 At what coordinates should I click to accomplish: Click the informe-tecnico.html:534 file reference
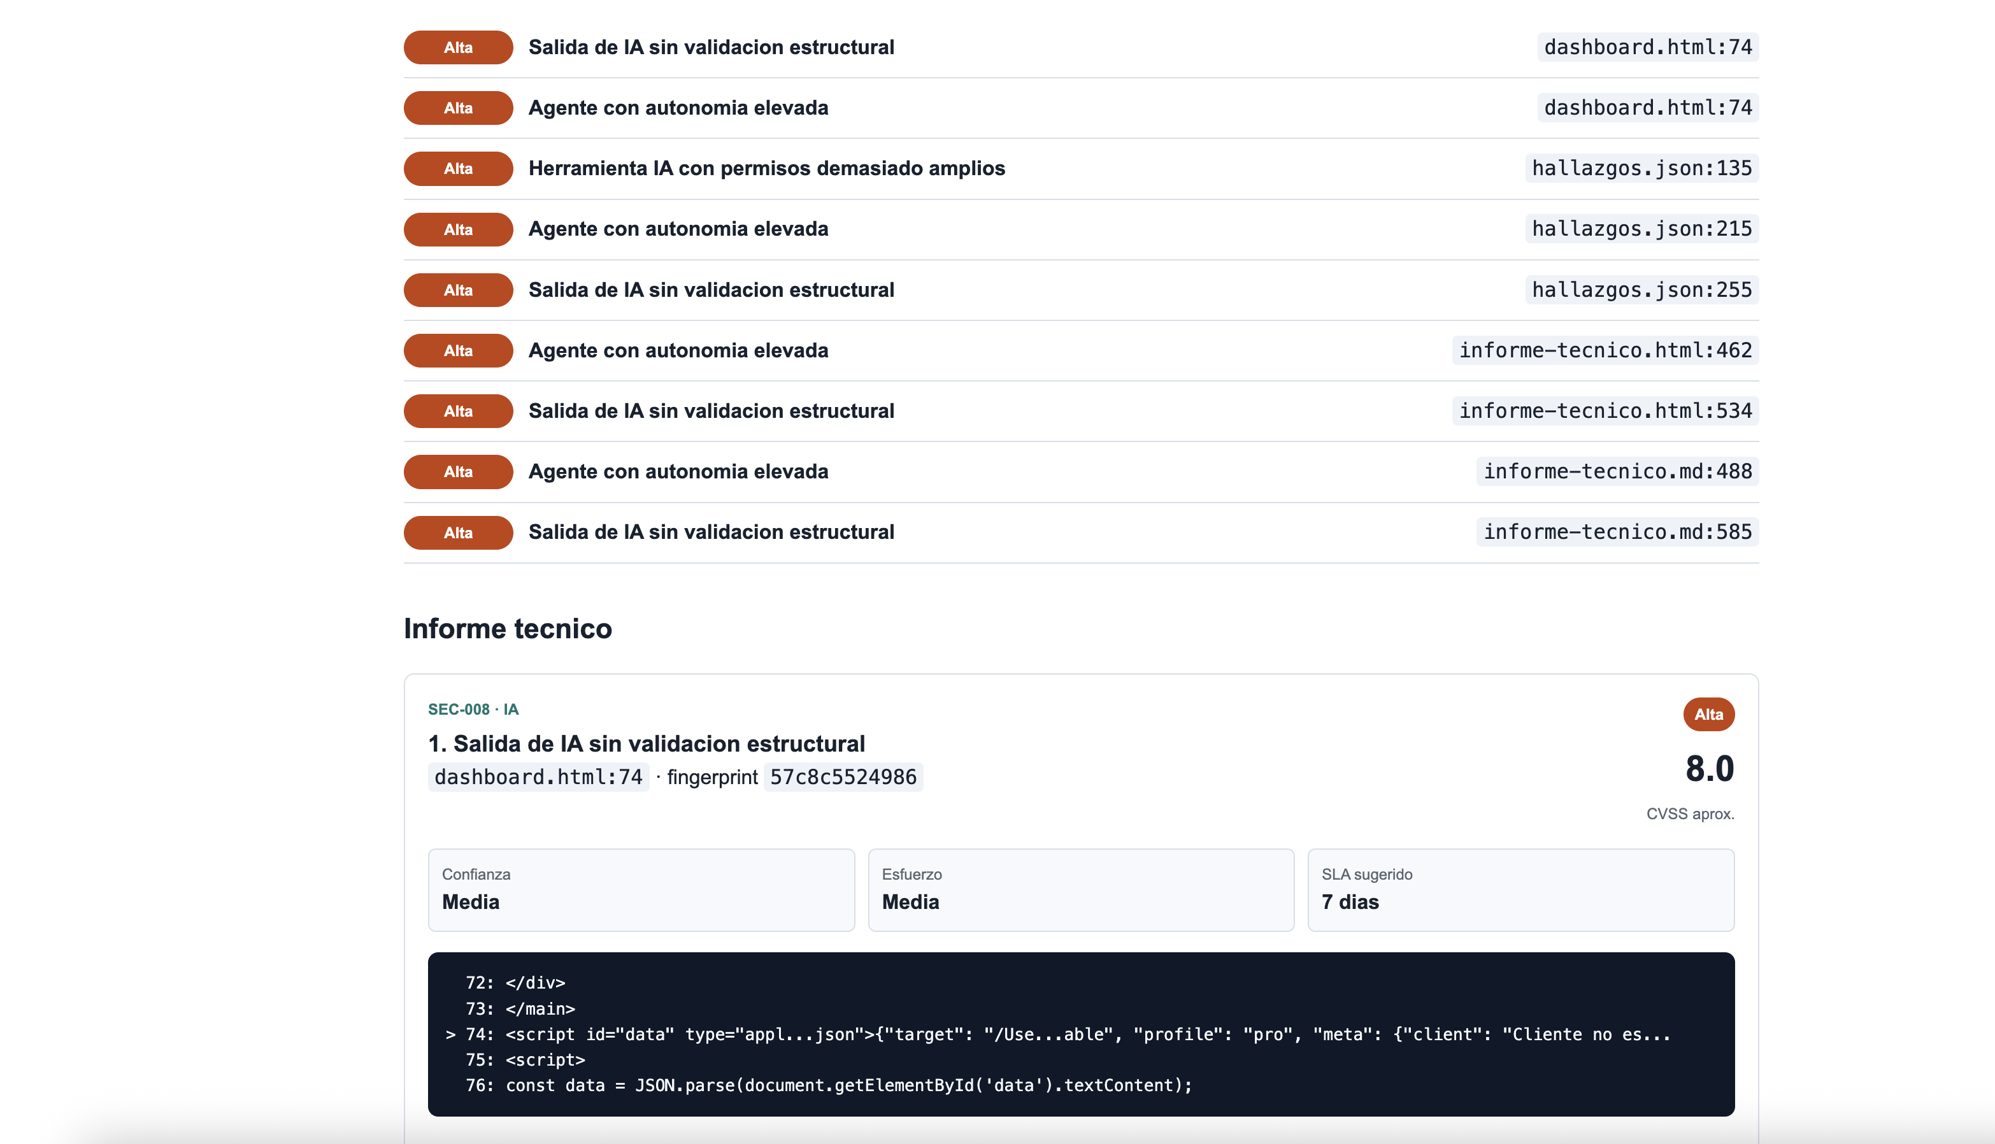(1605, 411)
